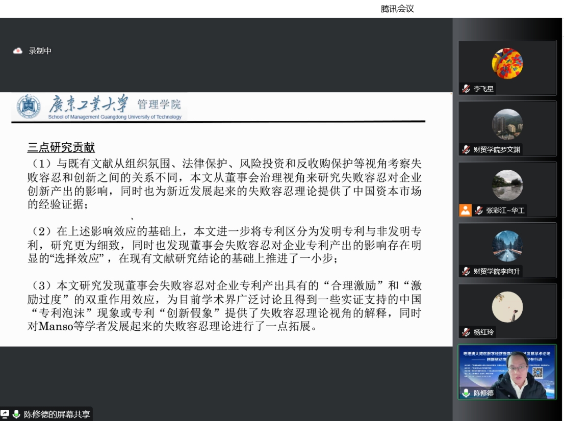Click the 录制中 recording status label
Screen dimensions: 564x421
[x=40, y=50]
